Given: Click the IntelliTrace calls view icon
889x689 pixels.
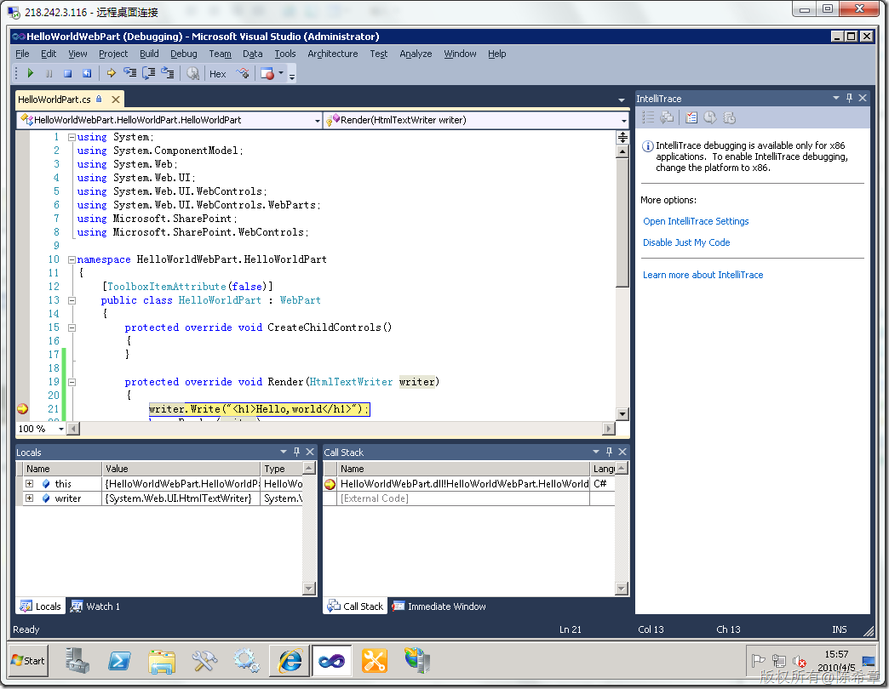Looking at the screenshot, I should coord(668,117).
